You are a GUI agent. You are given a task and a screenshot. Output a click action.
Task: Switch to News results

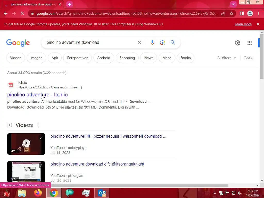pos(149,58)
